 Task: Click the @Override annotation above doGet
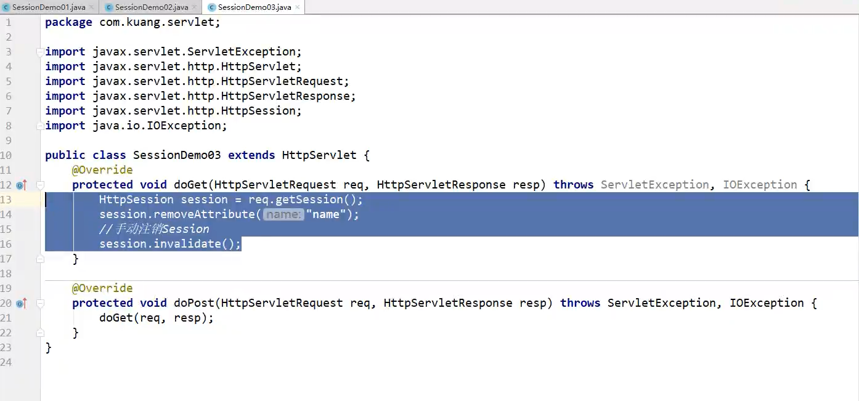click(x=102, y=170)
